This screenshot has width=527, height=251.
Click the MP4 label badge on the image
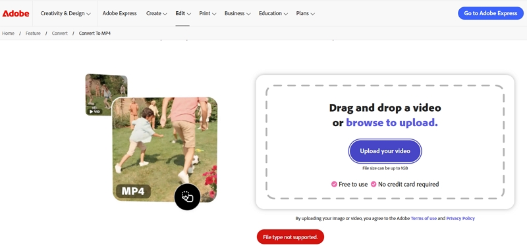click(x=133, y=191)
